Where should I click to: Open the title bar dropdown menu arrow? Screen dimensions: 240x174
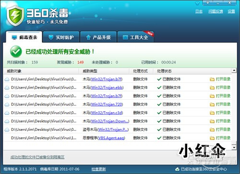point(208,3)
